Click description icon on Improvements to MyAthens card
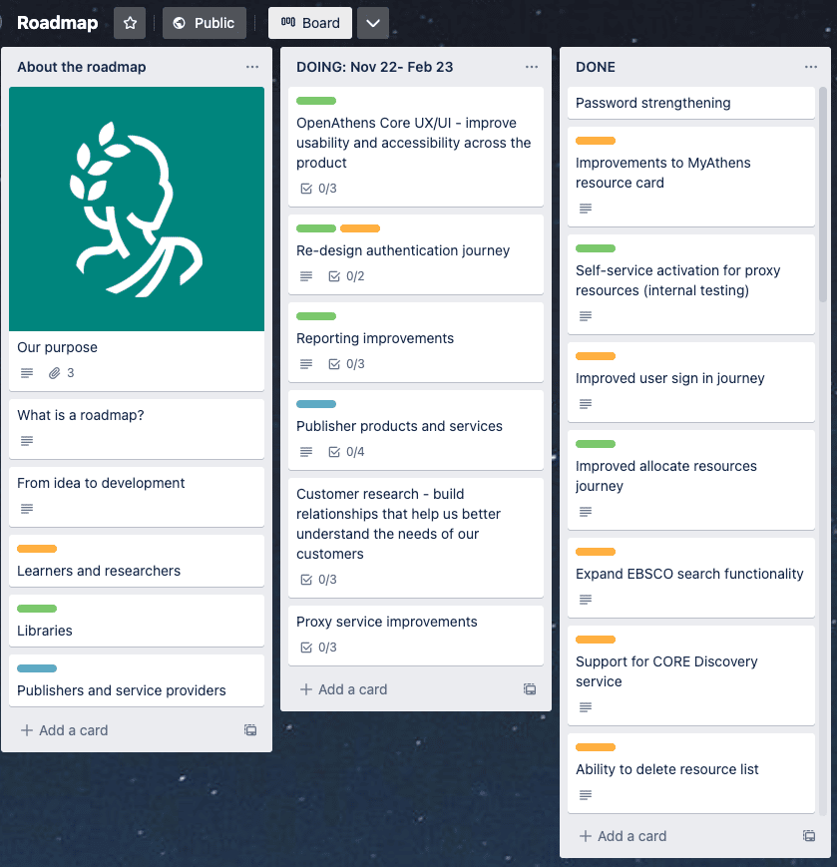The height and width of the screenshot is (867, 837). (586, 209)
